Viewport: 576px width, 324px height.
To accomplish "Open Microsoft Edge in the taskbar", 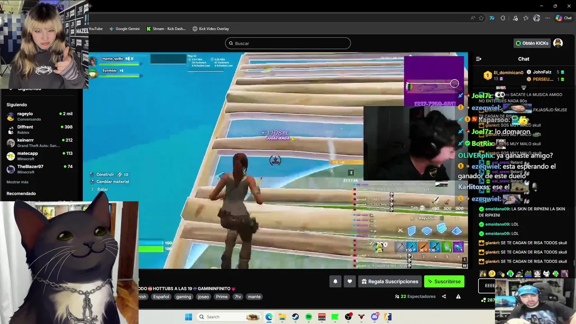I will point(269,317).
